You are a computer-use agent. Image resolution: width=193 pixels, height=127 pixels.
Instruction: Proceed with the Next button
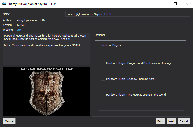[171, 121]
